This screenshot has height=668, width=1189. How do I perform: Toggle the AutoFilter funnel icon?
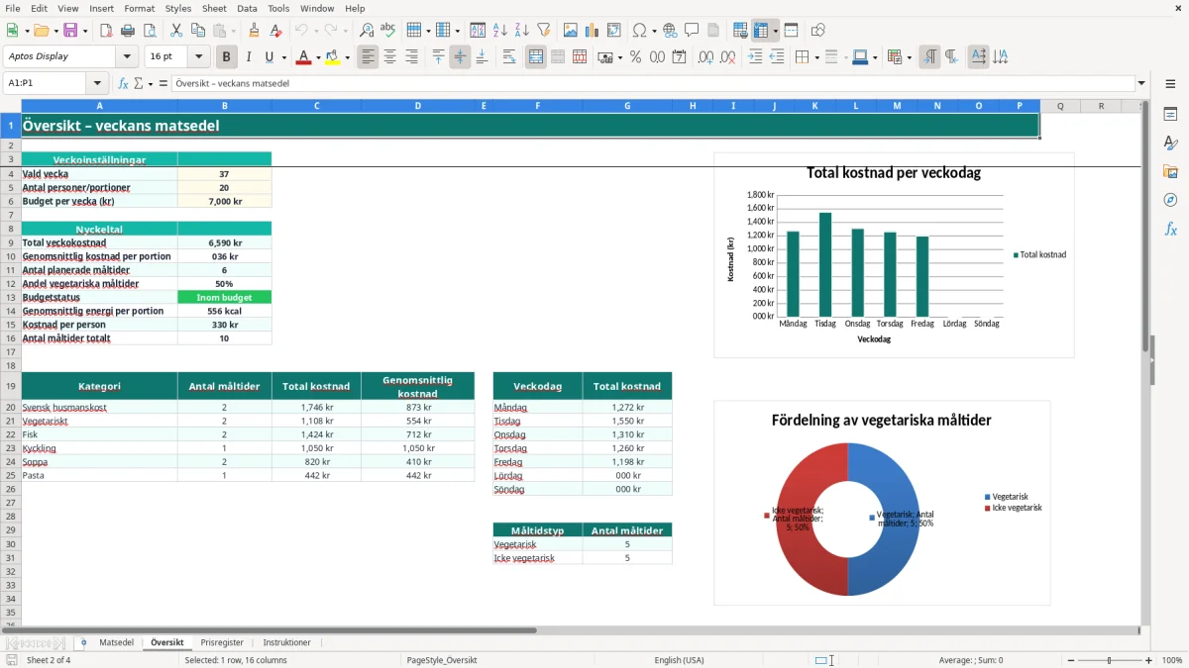[544, 31]
